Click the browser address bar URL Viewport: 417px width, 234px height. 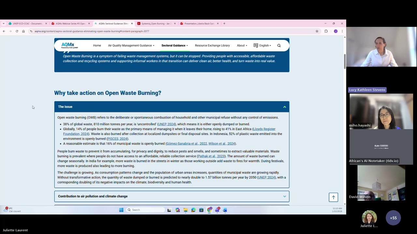(x=92, y=31)
